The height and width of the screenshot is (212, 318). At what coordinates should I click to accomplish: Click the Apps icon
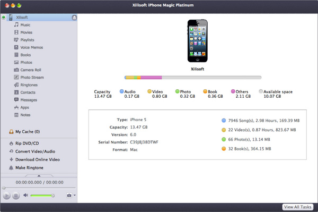click(16, 107)
